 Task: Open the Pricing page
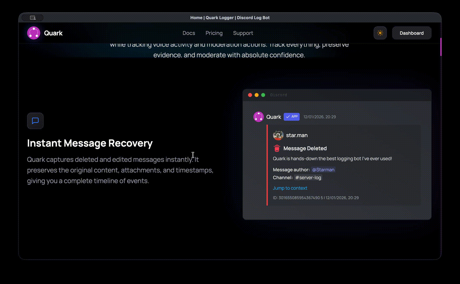pyautogui.click(x=214, y=33)
